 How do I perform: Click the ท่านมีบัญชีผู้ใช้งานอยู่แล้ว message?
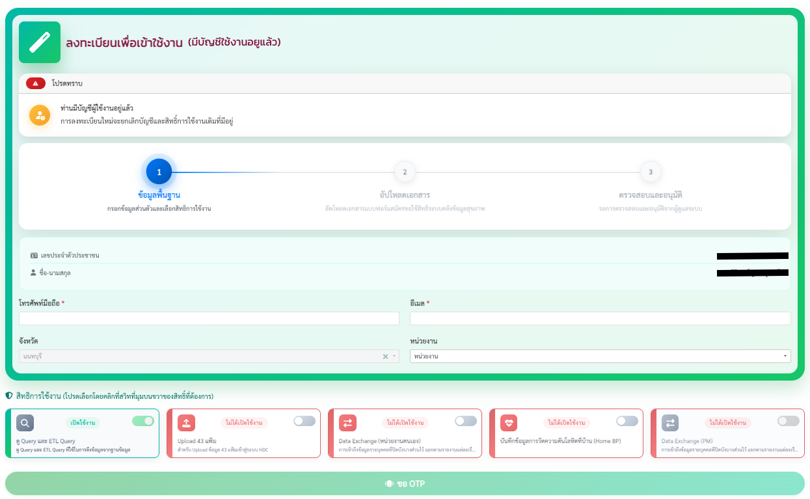tap(97, 108)
